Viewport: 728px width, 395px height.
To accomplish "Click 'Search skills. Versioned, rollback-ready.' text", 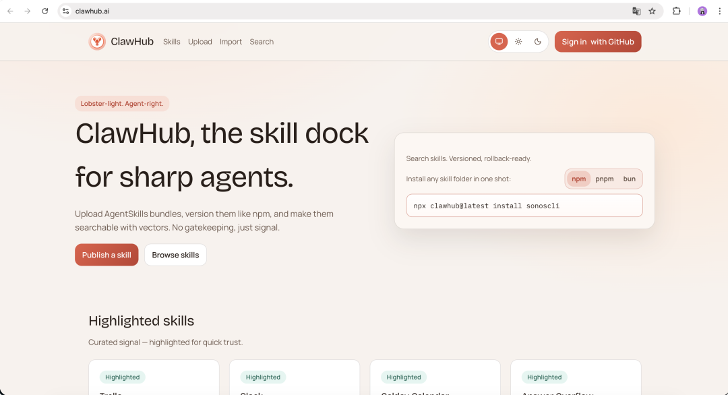I will click(468, 159).
